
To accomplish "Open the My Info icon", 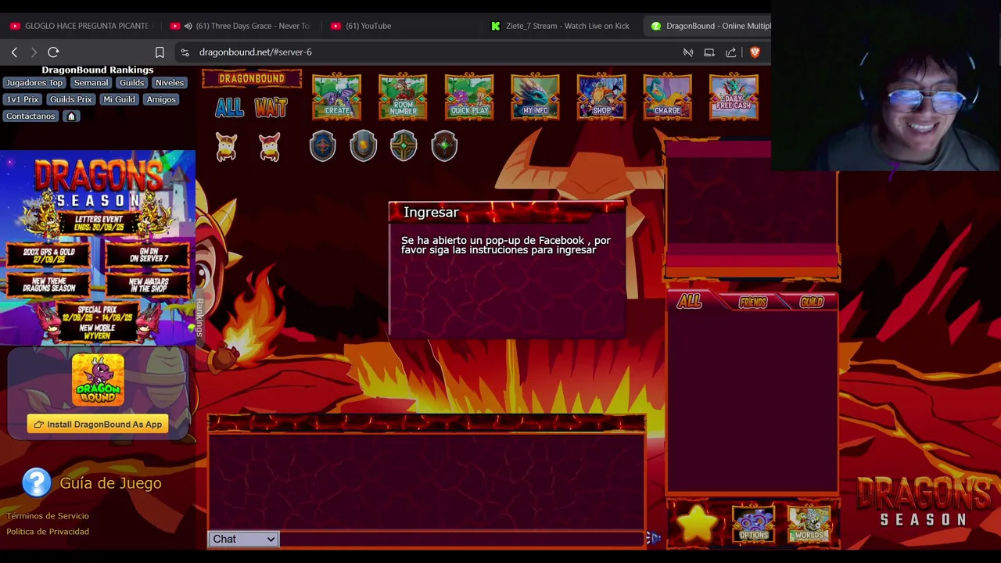I will (x=535, y=96).
